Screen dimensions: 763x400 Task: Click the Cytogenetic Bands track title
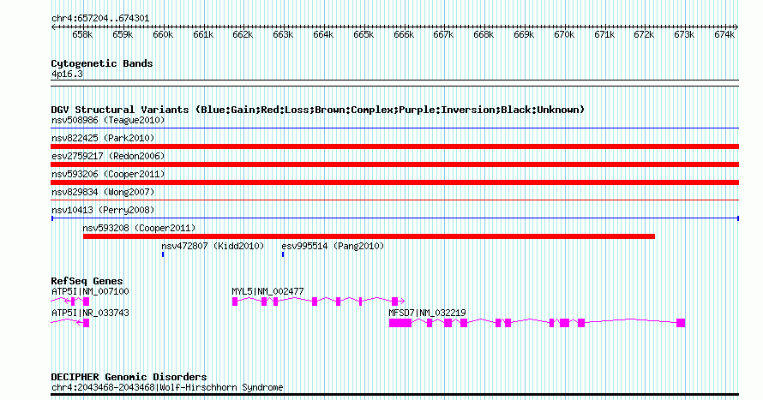(x=102, y=63)
